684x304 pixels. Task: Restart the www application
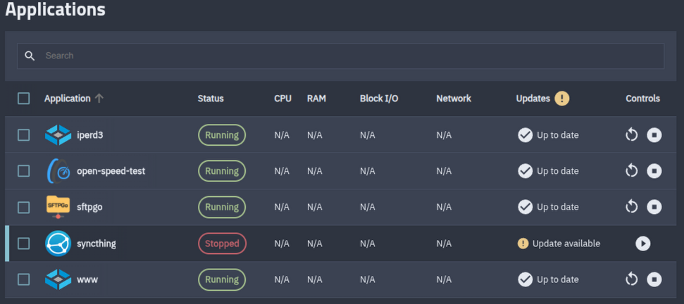(632, 279)
